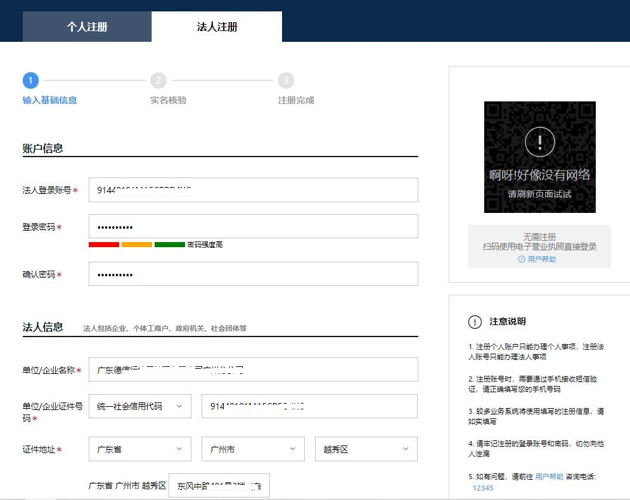This screenshot has width=630, height=500.
Task: Click the 账户信息 section heading
Action: click(x=42, y=148)
